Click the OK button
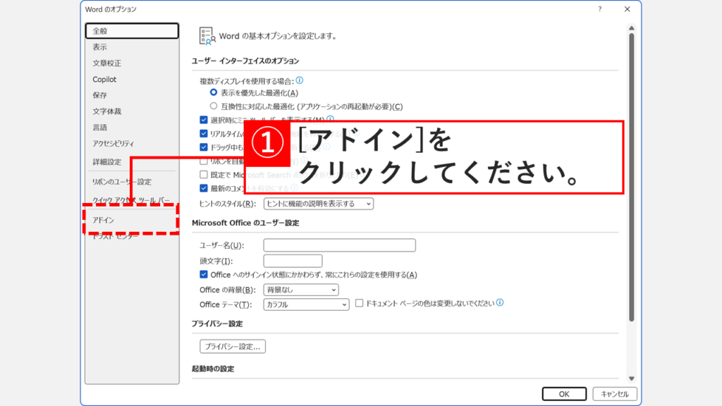 pos(564,394)
